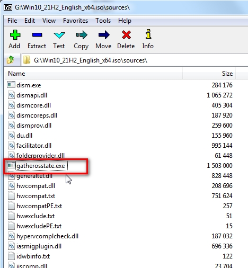Select file name iasmigplugin.dll

click(x=39, y=246)
